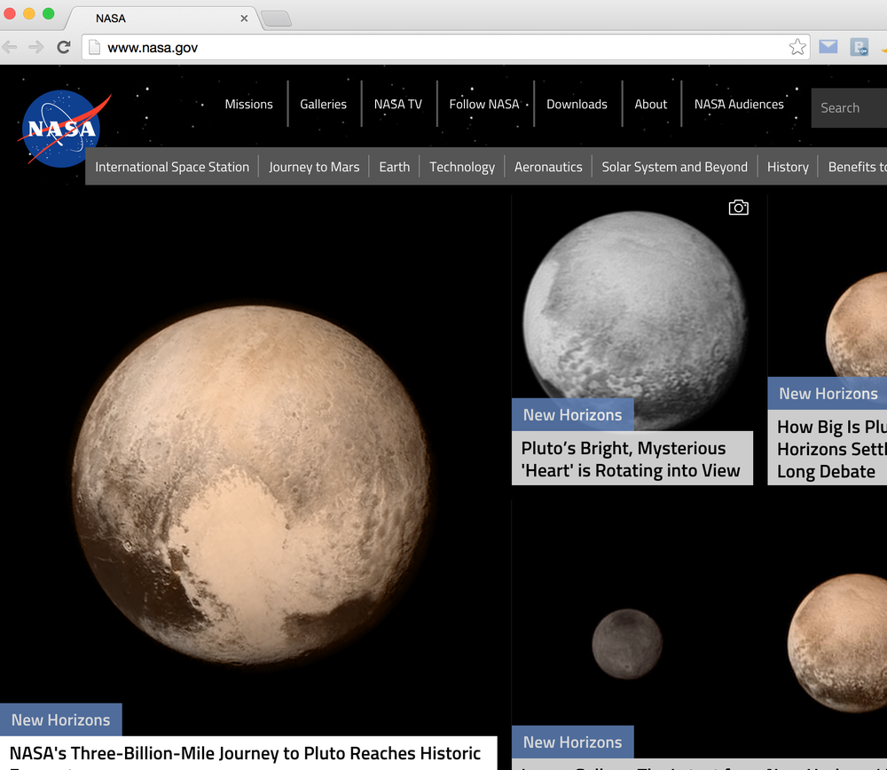
Task: Go to the International Space Station topic
Action: [x=172, y=167]
